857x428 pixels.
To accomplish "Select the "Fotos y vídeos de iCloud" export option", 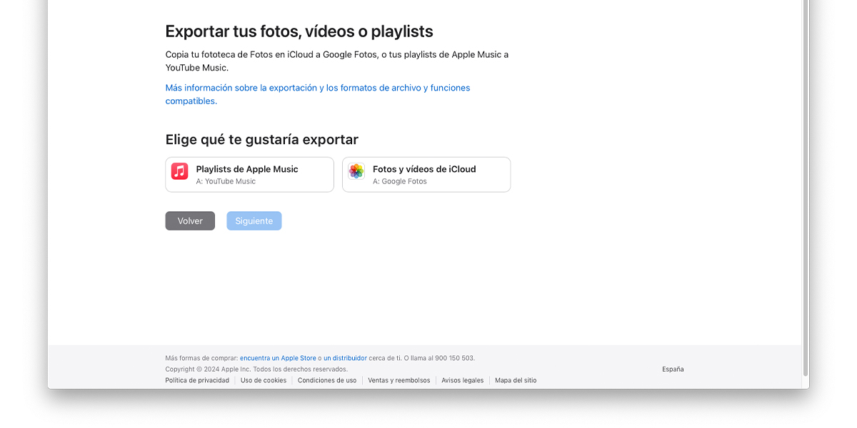I will pyautogui.click(x=426, y=174).
